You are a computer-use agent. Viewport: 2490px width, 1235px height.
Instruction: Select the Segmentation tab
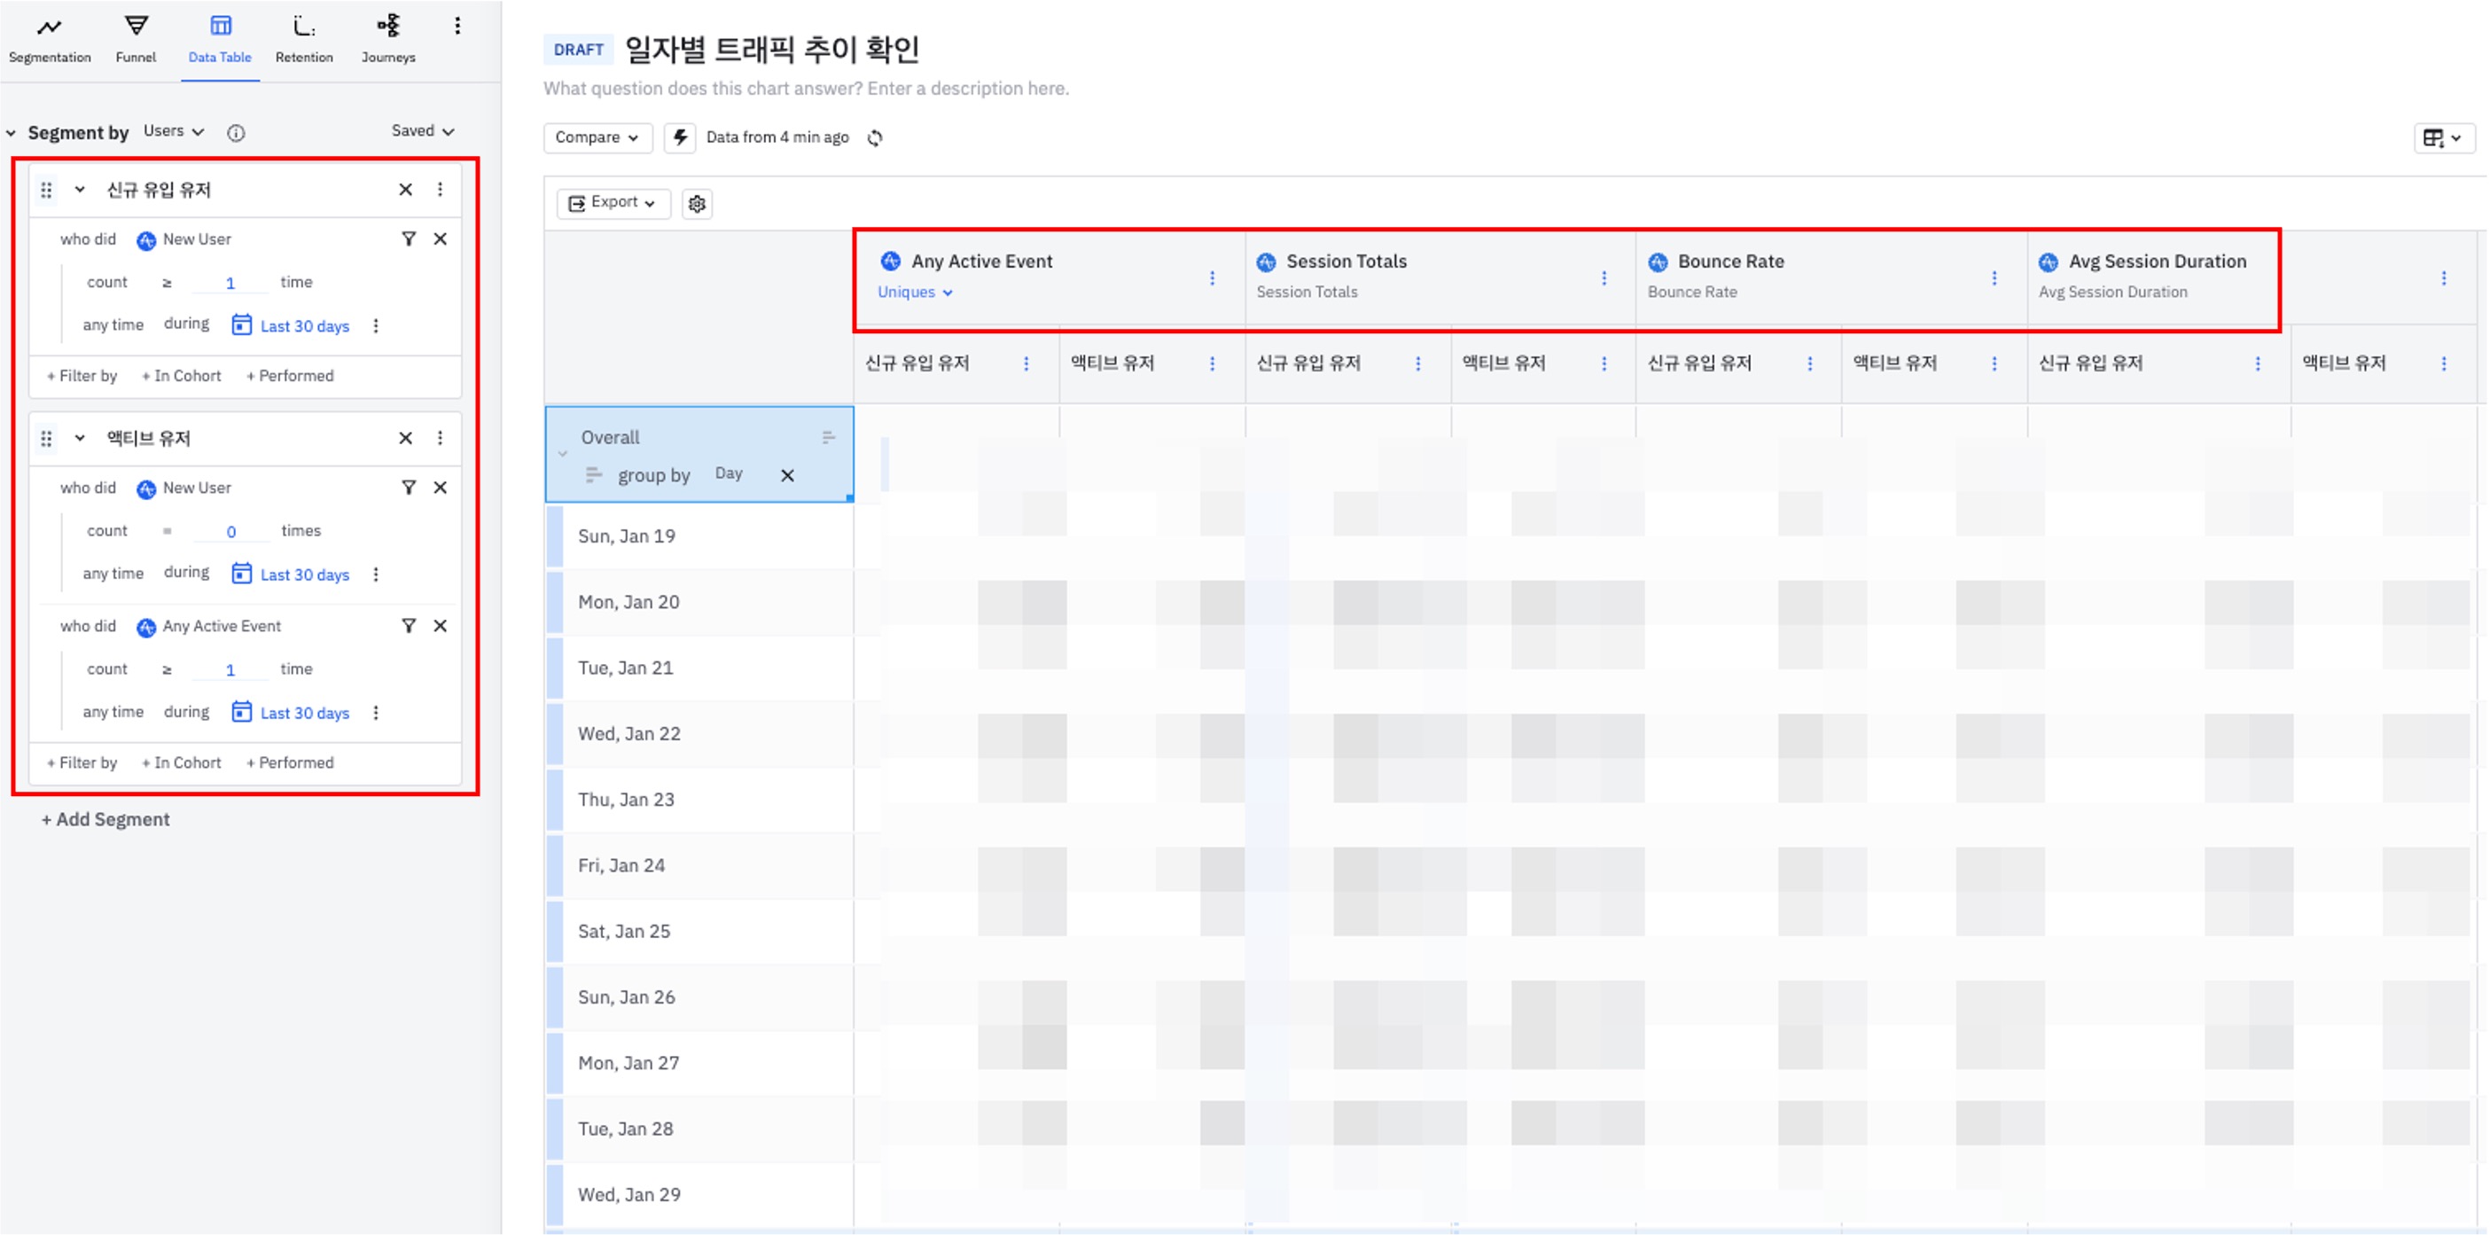click(x=50, y=39)
